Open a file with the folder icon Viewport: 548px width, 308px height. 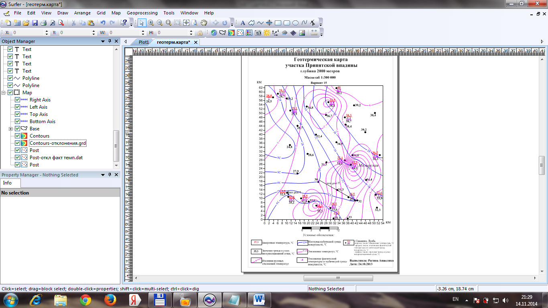pyautogui.click(x=26, y=22)
